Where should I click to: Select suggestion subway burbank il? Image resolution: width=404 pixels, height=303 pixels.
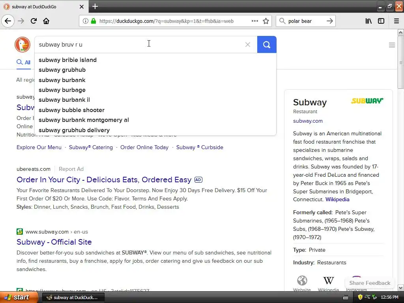tap(155, 100)
